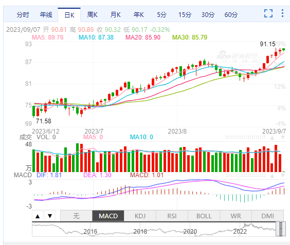This screenshot has width=290, height=245.
Task: Click the 2023/6/12 axis date label
Action: tap(46, 131)
